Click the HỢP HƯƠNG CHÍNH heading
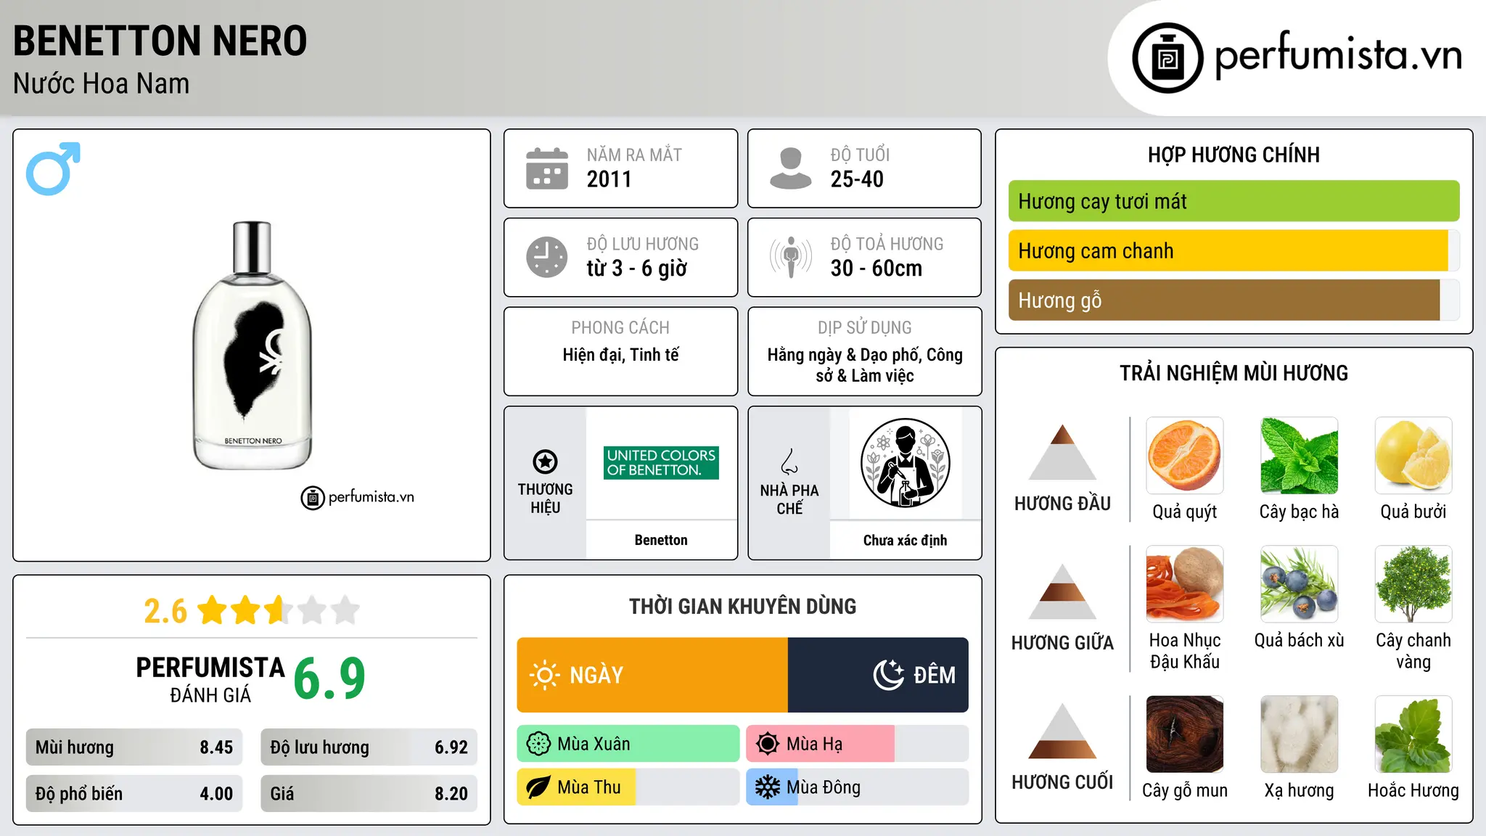1486x836 pixels. [1233, 155]
